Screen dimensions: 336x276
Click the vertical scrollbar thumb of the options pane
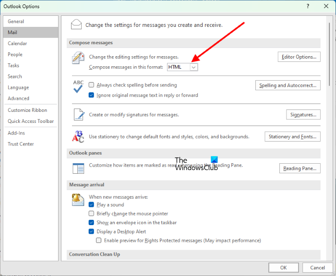(330, 54)
